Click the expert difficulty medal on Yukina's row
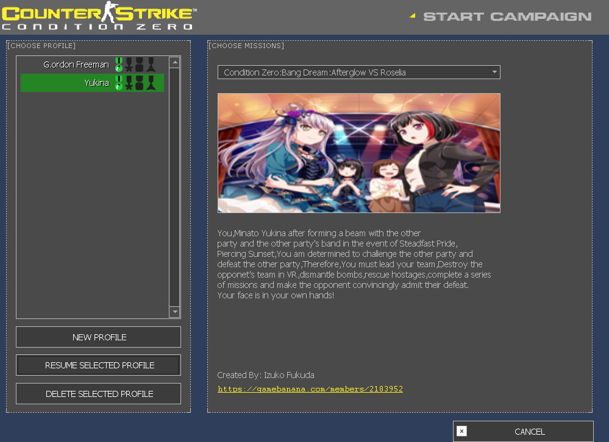The height and width of the screenshot is (442, 609). (x=151, y=83)
